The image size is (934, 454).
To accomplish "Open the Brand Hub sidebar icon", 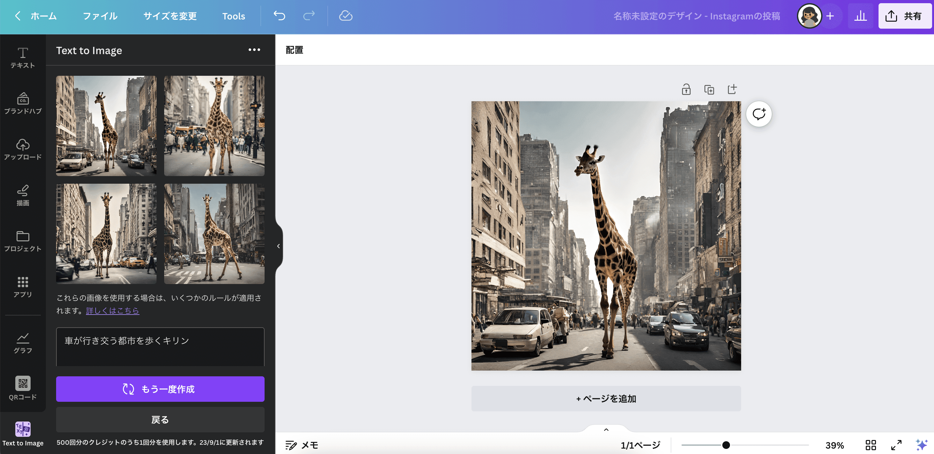I will 23,103.
